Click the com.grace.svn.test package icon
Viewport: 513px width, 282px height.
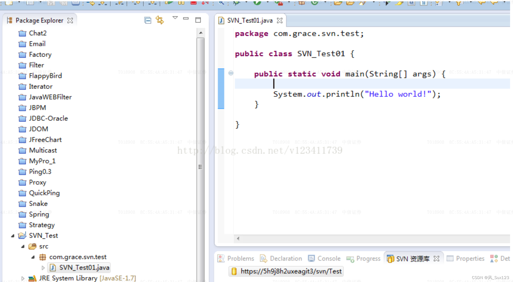click(43, 257)
